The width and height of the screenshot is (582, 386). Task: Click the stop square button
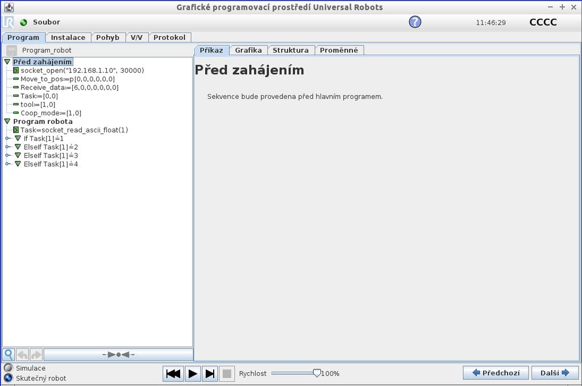[x=227, y=373]
